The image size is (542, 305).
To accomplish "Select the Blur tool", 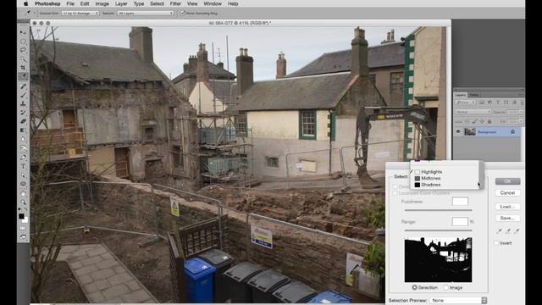I will click(x=23, y=139).
